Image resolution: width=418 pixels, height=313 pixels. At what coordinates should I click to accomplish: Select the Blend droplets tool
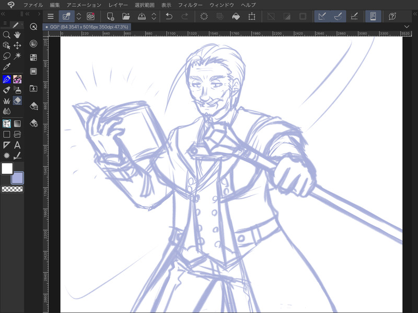[6, 111]
